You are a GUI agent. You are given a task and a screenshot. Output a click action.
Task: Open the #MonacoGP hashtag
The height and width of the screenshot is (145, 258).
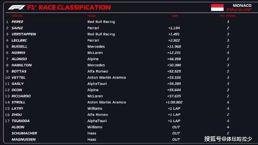click(239, 10)
